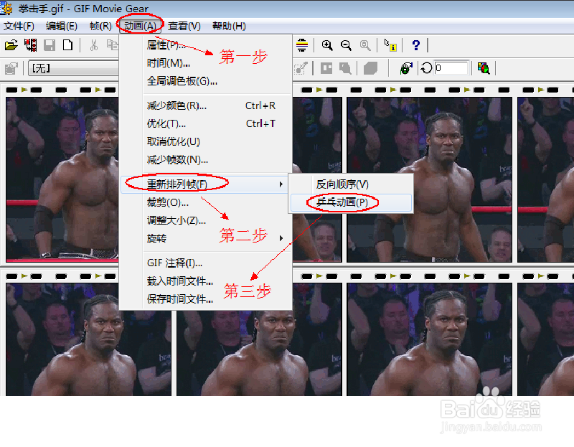The height and width of the screenshot is (447, 574).
Task: Click the GIF Movie Gear title bar icon
Action: [6, 8]
